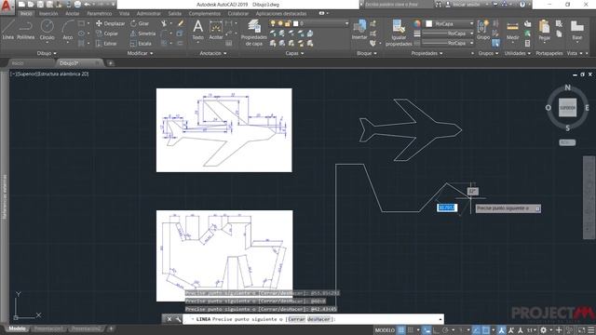596x335 pixels.
Task: Click the Recortar (trim) scissors tool
Action: pos(164,23)
